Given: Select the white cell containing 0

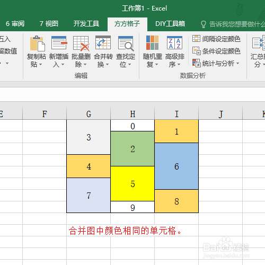Looking at the screenshot, I should [x=132, y=126].
